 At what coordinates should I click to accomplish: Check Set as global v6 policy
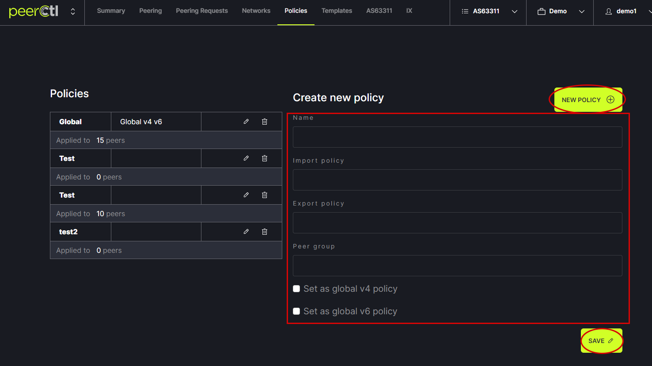[296, 311]
